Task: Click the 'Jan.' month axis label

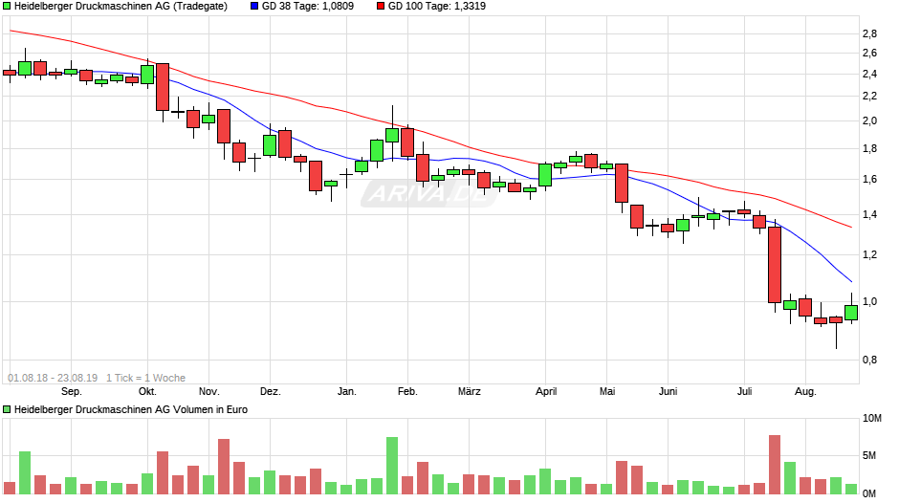Action: tap(347, 392)
